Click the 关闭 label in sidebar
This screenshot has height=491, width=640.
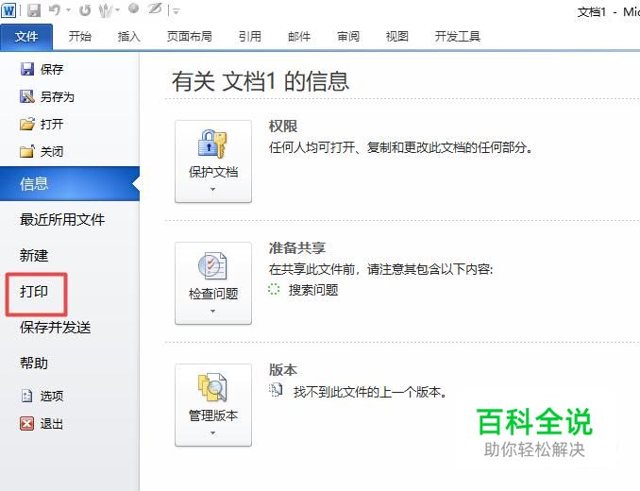coord(52,151)
